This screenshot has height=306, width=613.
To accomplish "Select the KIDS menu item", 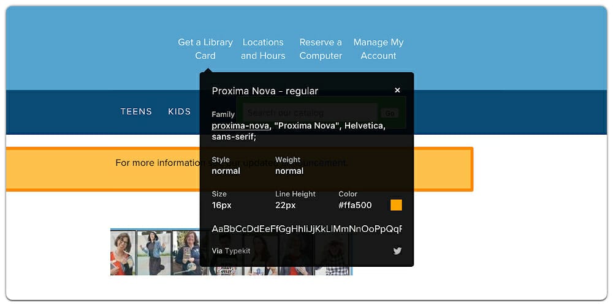I will click(x=180, y=111).
